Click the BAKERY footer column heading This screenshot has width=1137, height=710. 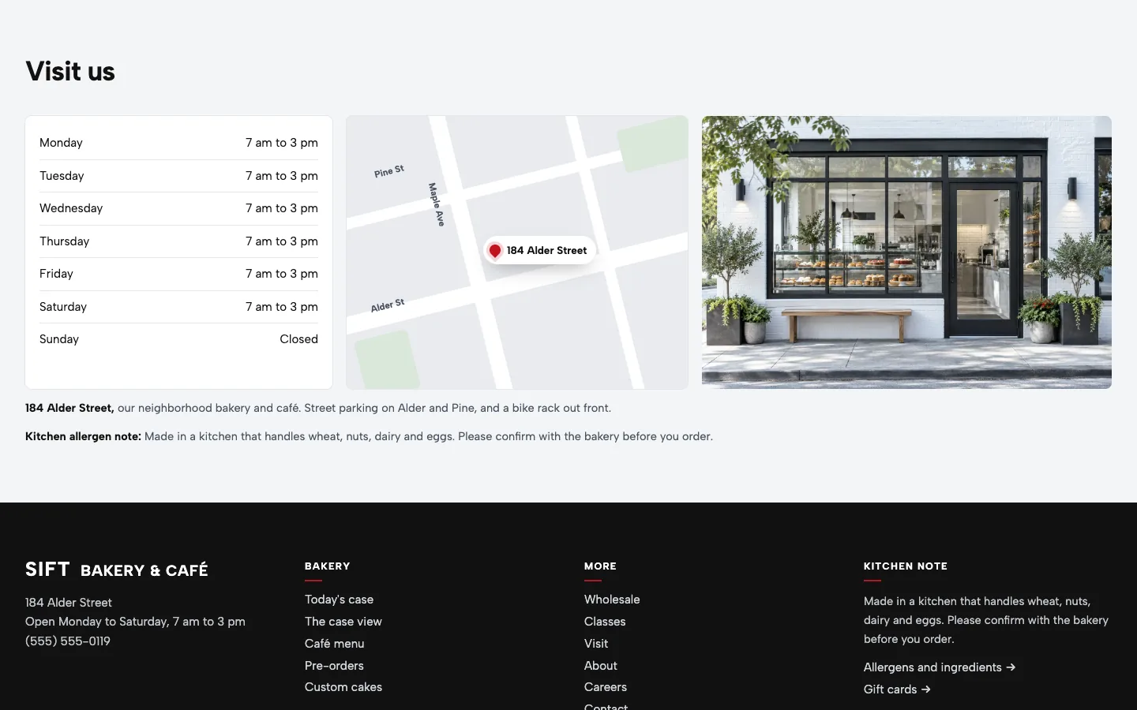327,566
